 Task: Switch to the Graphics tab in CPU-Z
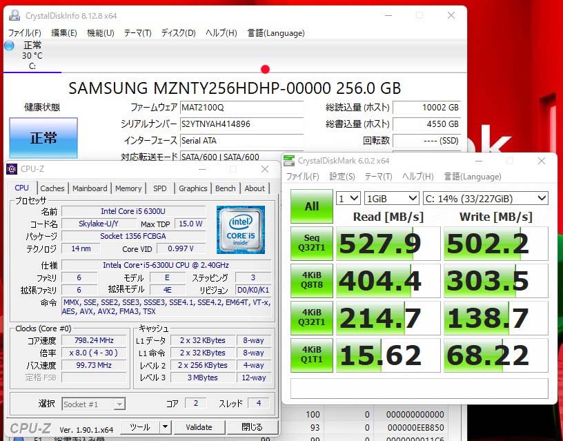point(192,188)
